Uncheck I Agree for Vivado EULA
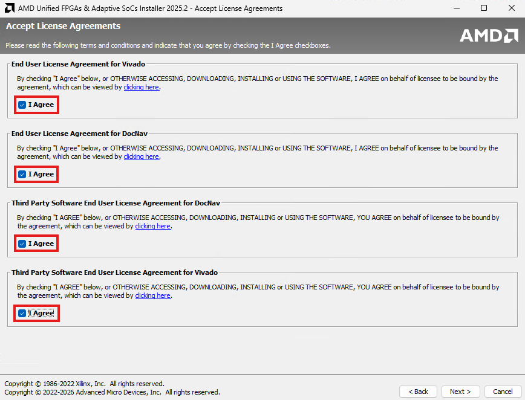 point(22,105)
